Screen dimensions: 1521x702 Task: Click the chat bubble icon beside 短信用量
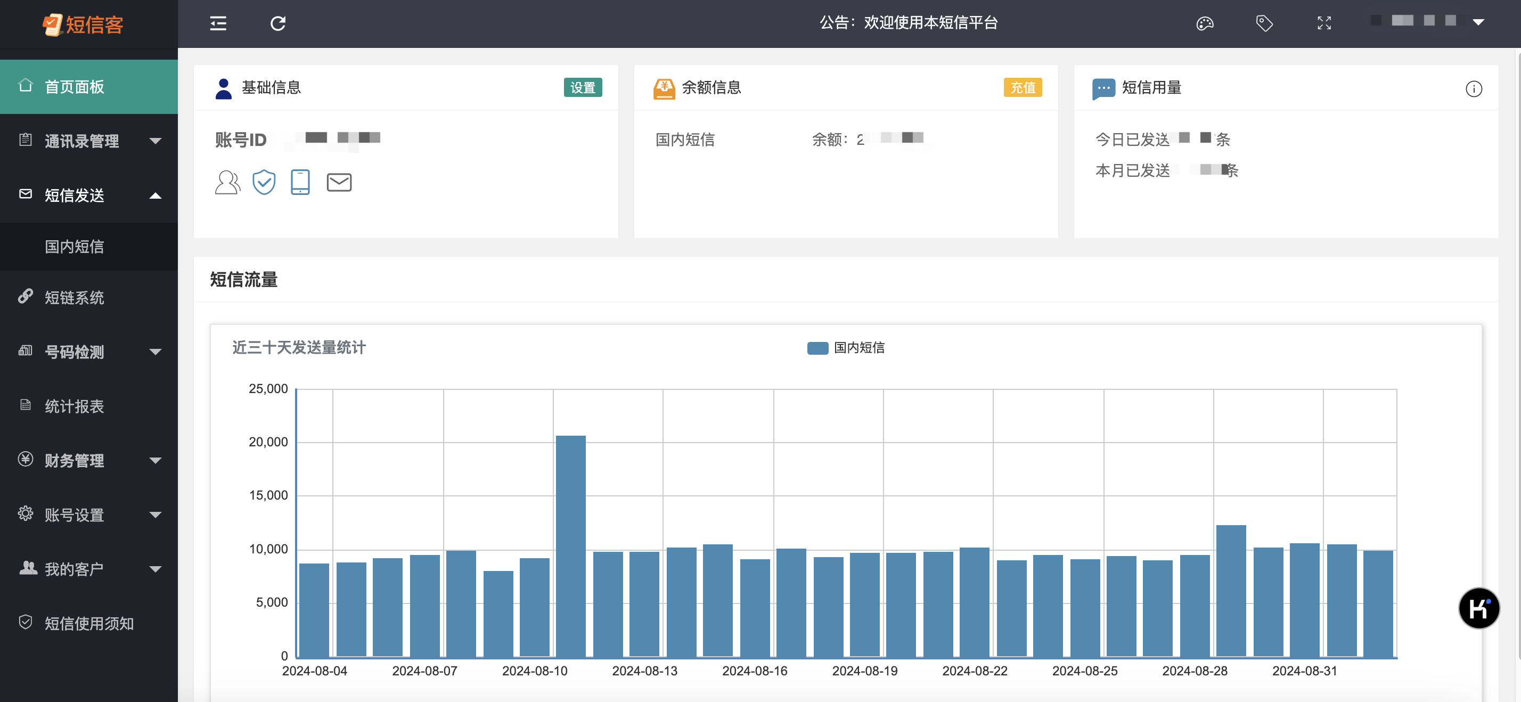tap(1103, 89)
